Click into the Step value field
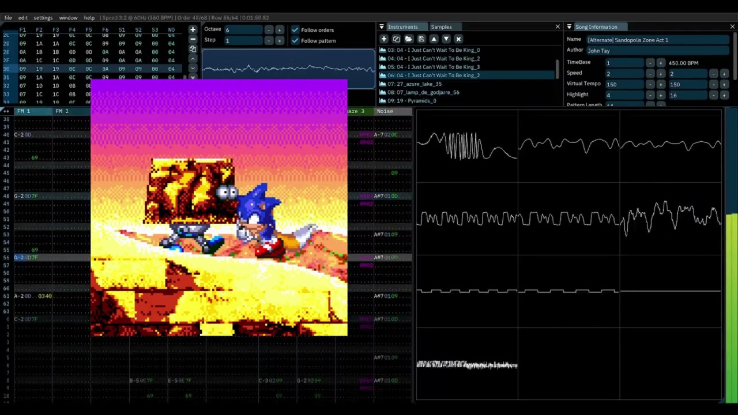The height and width of the screenshot is (415, 738). [x=243, y=40]
